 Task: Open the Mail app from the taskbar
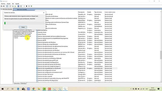pyautogui.click(x=24, y=89)
